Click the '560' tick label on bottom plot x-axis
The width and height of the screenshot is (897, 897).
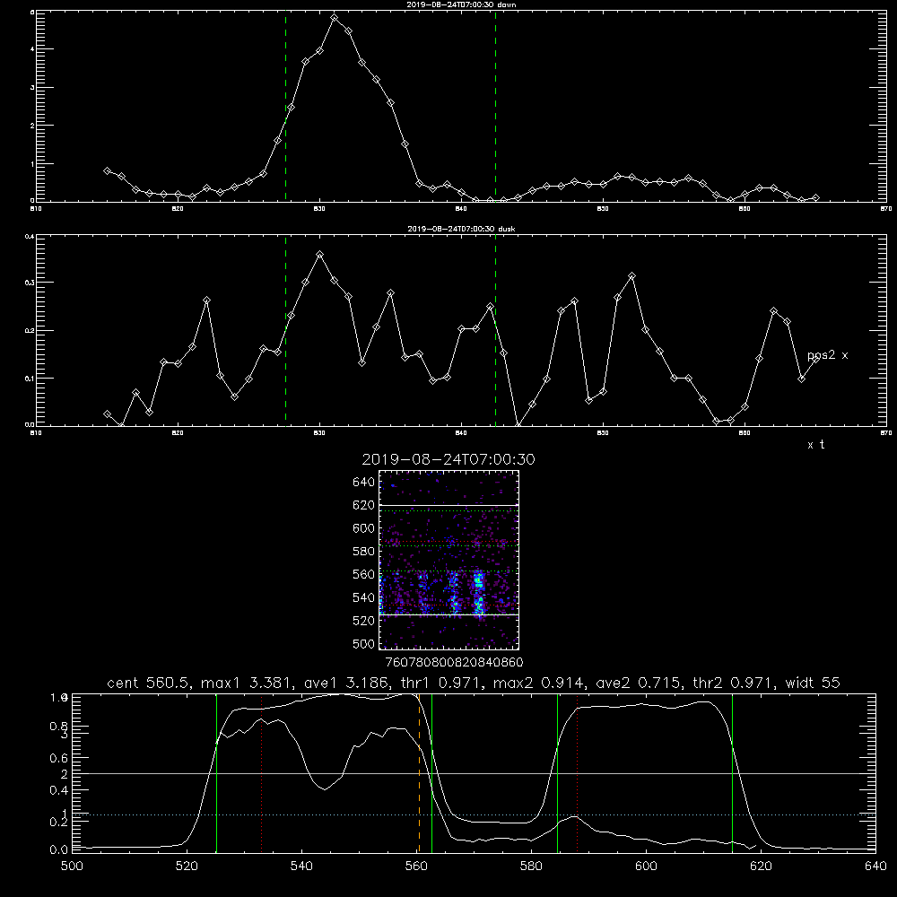coord(416,867)
